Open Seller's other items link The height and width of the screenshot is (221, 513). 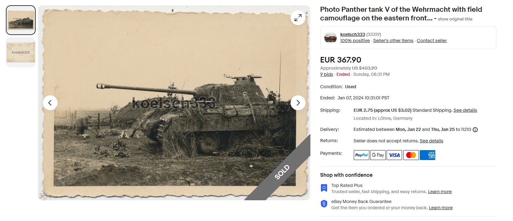tap(393, 41)
